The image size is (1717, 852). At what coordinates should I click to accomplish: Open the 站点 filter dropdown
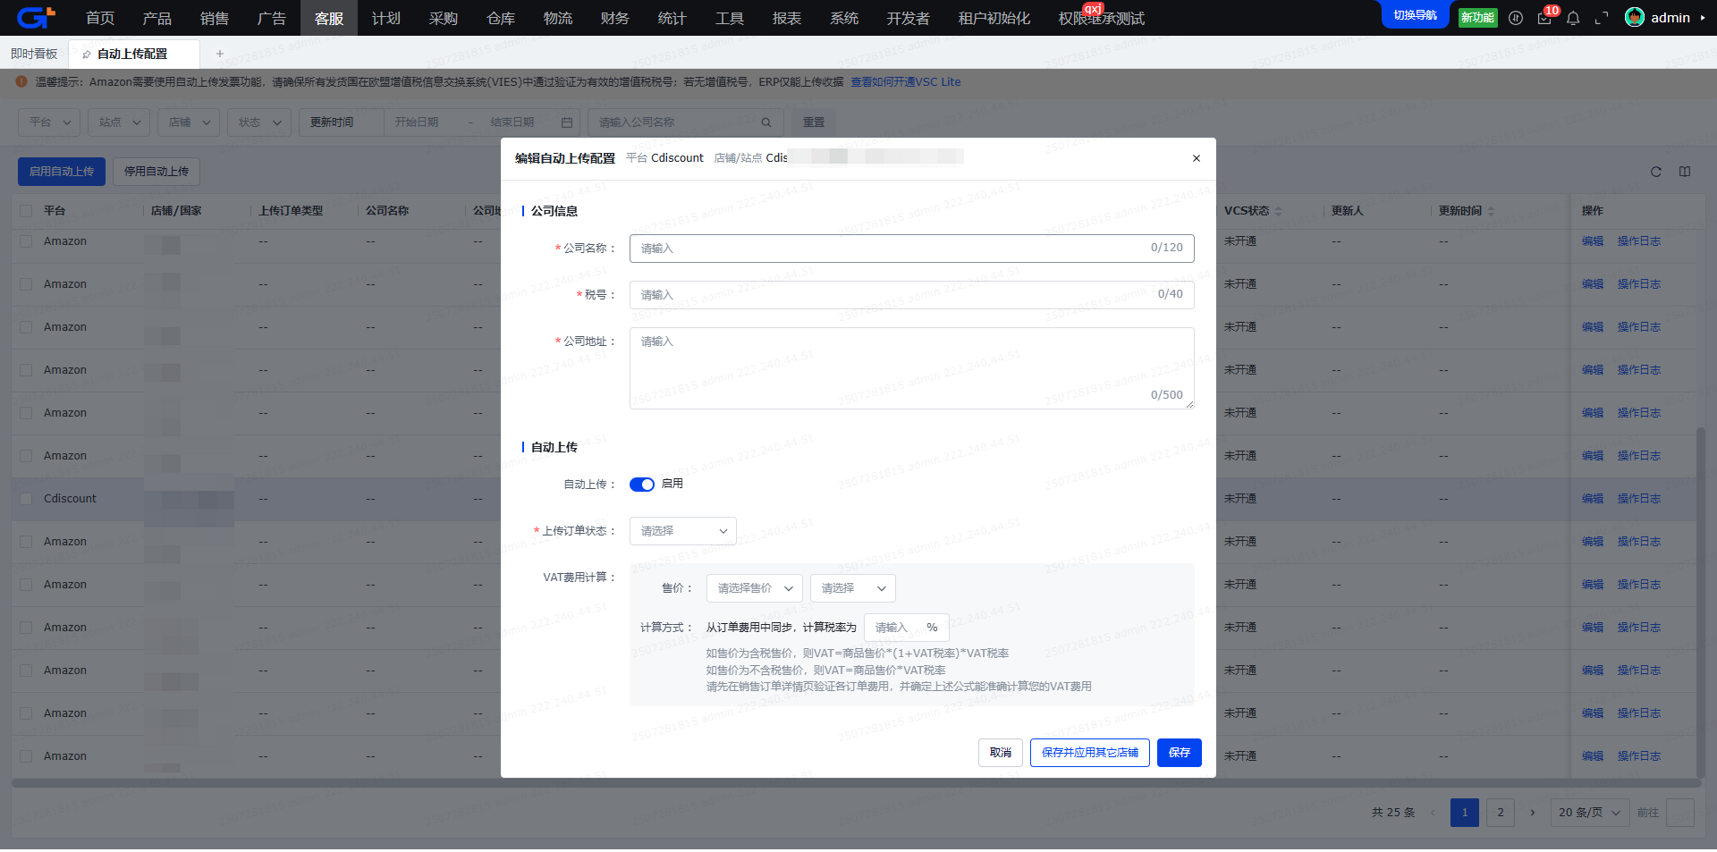pos(119,122)
